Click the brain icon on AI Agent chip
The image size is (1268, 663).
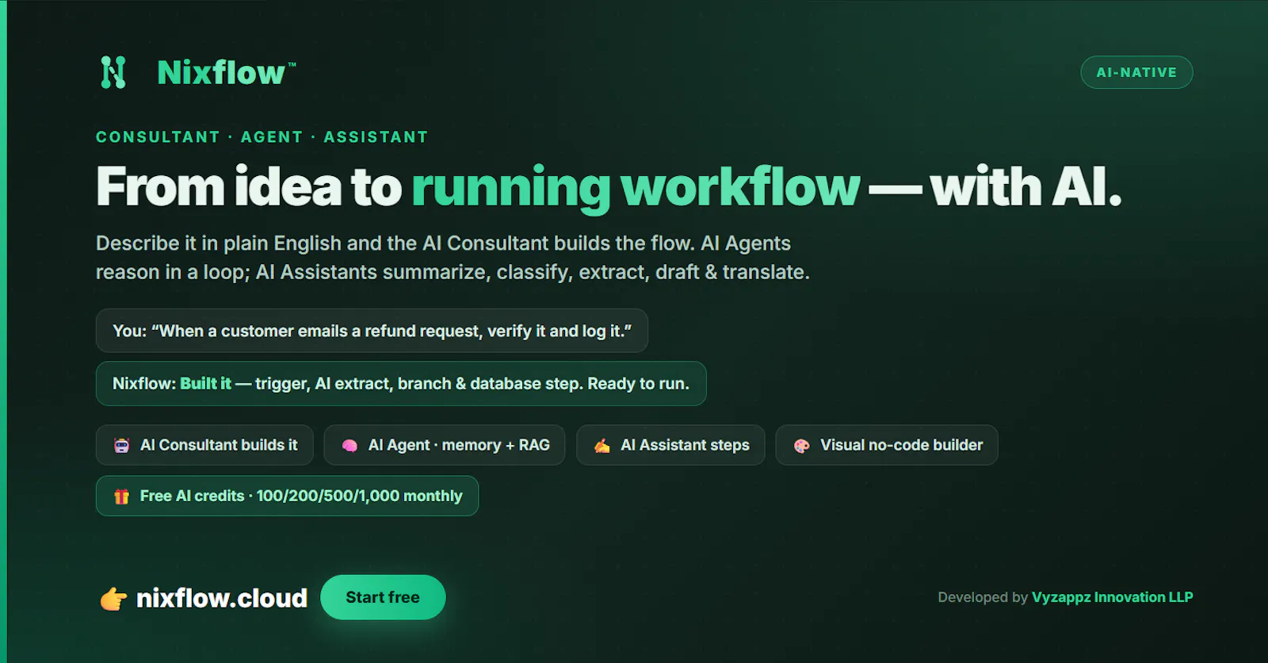coord(349,446)
